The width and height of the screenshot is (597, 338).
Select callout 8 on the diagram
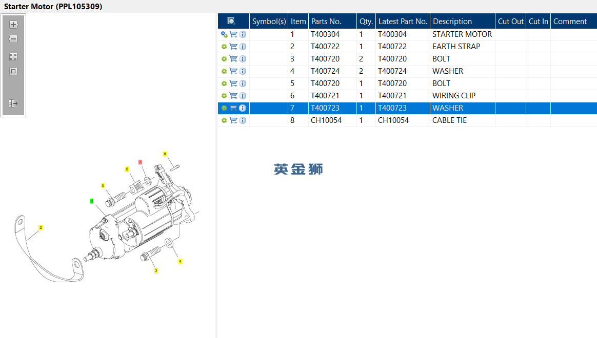click(x=165, y=154)
